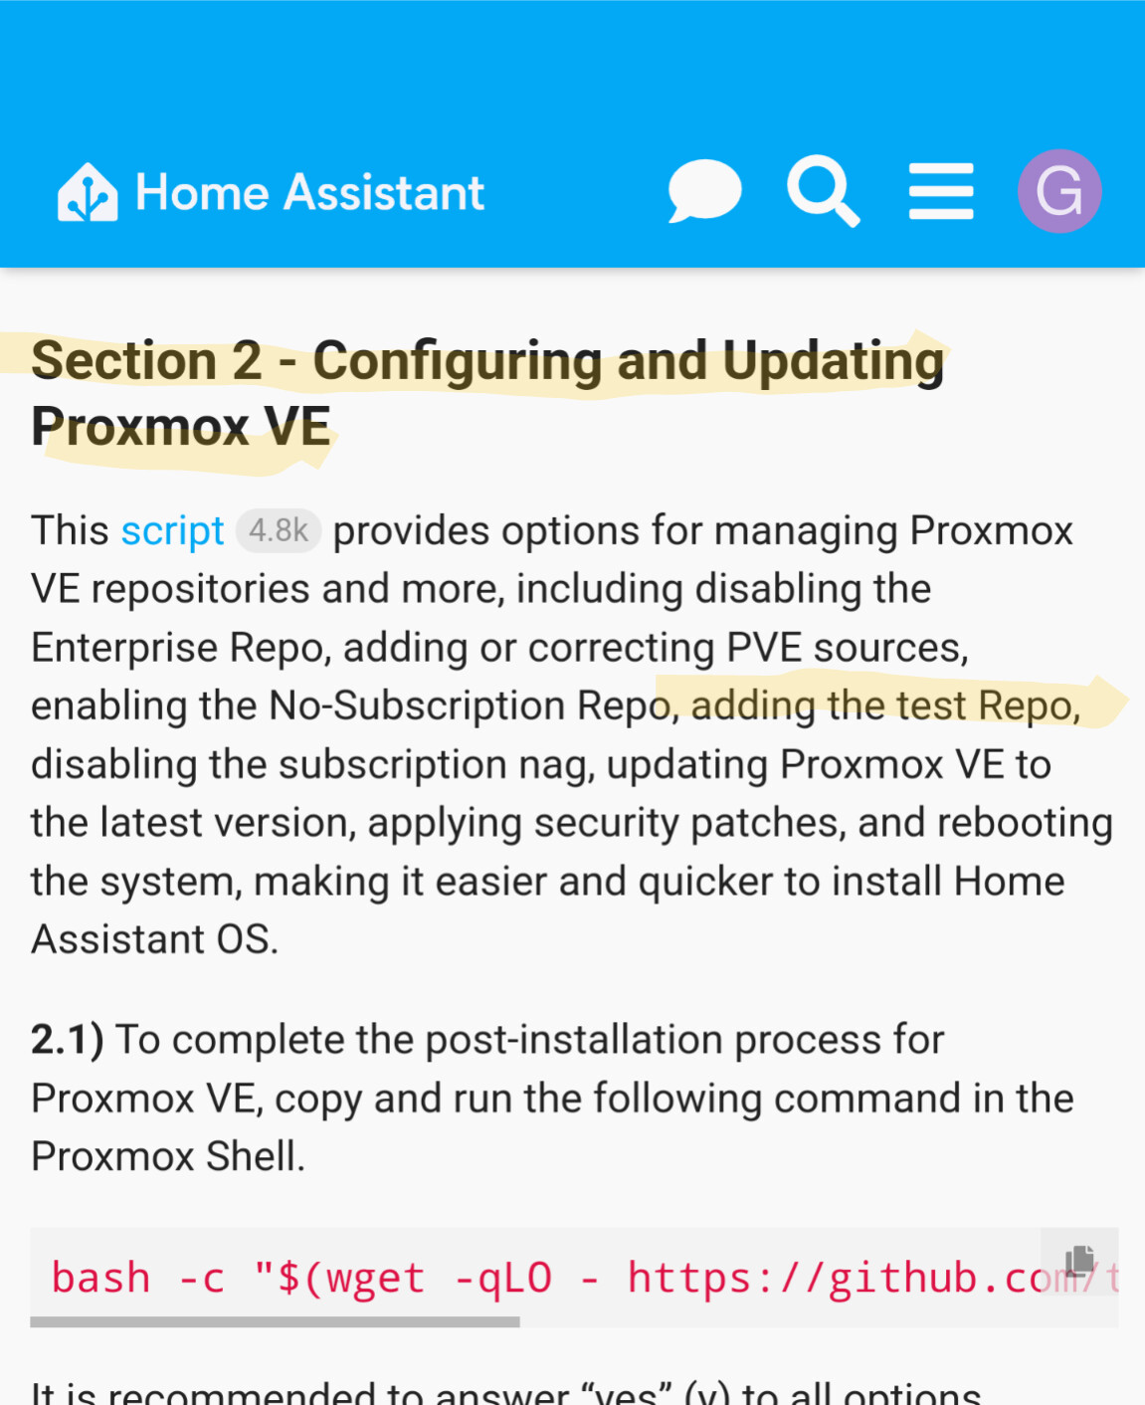This screenshot has height=1405, width=1145.
Task: Click the Home Assistant house logo icon
Action: point(89,192)
